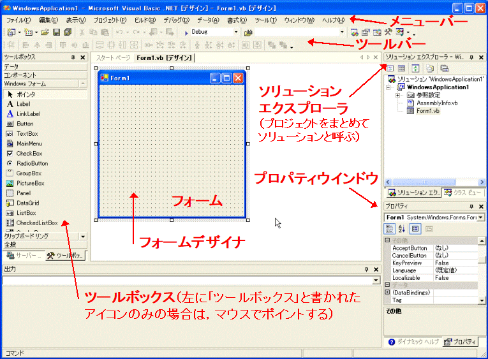Viewport: 488px width, 359px height.
Task: Click the Open File folder icon
Action: point(45,32)
